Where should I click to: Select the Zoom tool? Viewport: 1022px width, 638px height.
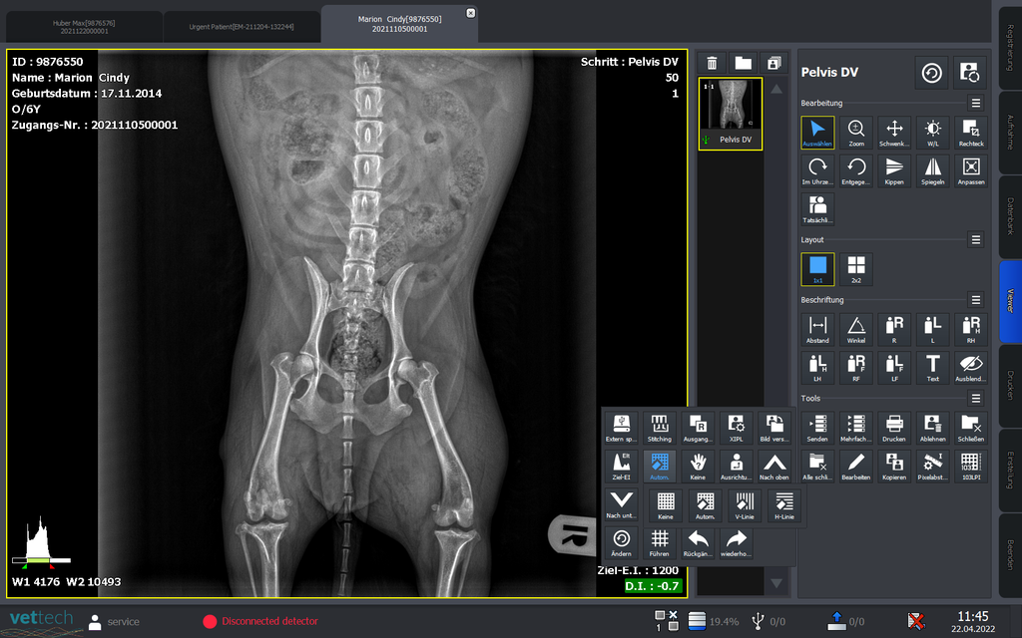tap(856, 133)
